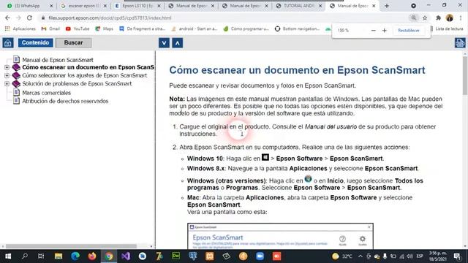This screenshot has width=468, height=263.
Task: Open Bottom navigation bookmark
Action: pyautogui.click(x=298, y=28)
